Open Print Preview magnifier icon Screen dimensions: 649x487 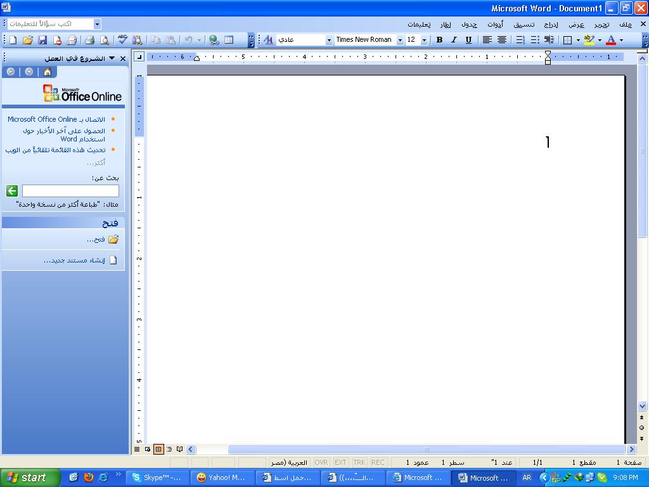coord(105,40)
